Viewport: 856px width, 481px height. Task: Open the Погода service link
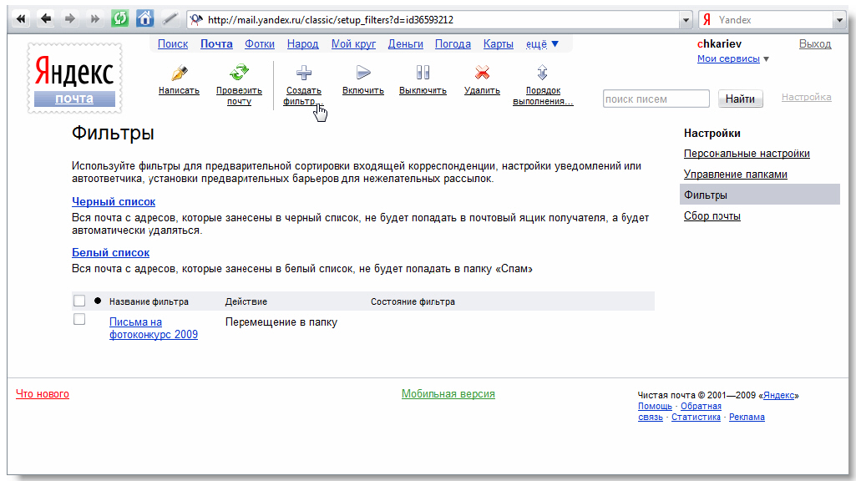[453, 44]
